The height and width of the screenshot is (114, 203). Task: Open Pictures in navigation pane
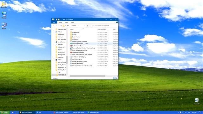(x=60, y=32)
